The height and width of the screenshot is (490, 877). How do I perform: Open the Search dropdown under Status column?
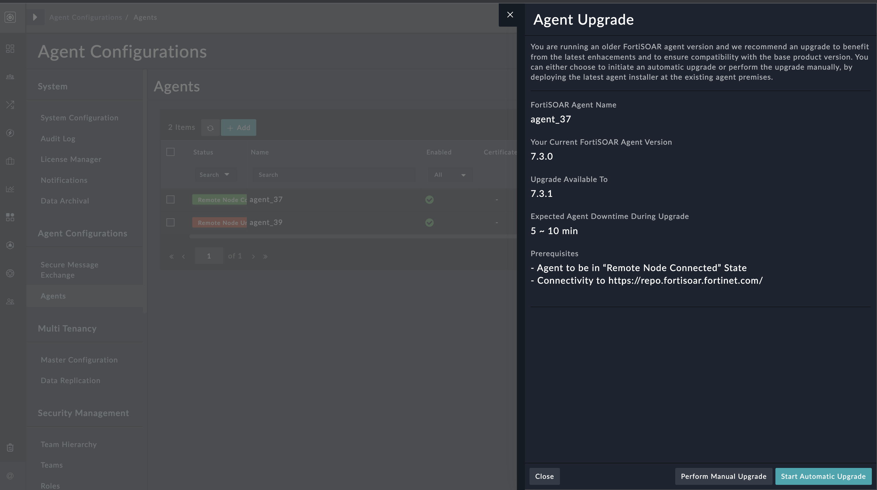[215, 175]
